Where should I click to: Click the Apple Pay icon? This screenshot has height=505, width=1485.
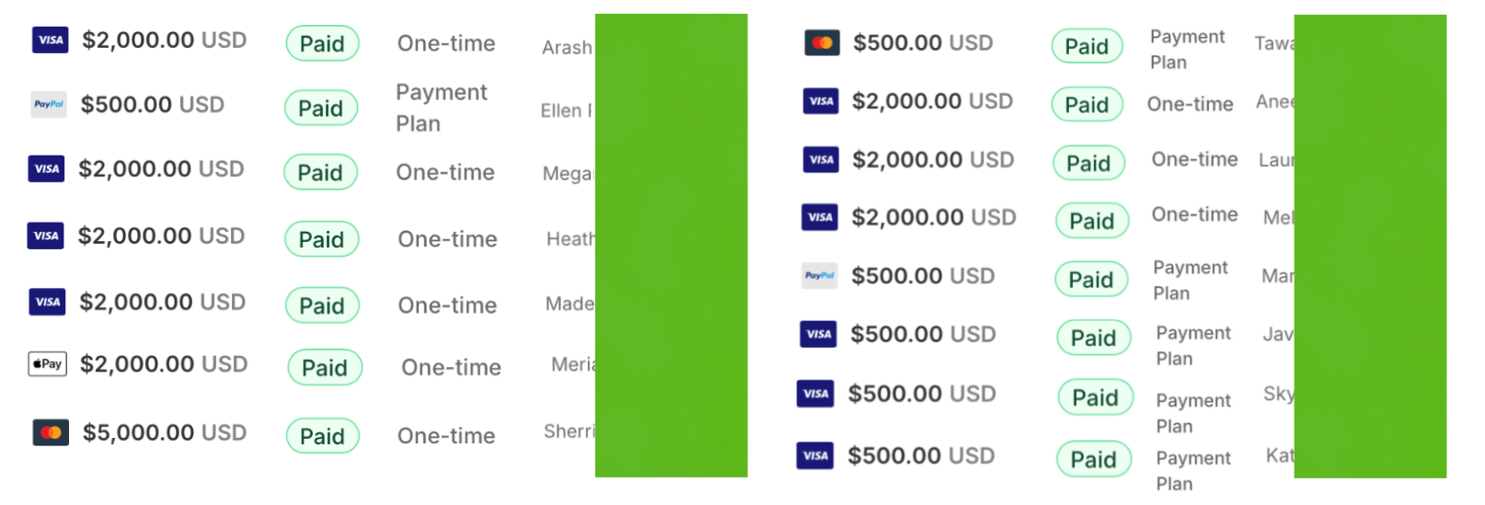tap(48, 364)
